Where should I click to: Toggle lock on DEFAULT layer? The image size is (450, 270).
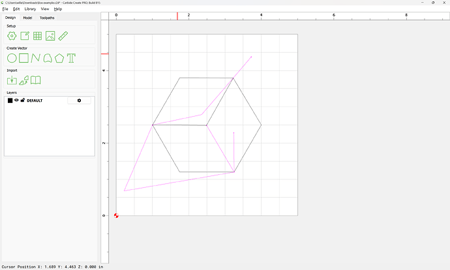(23, 100)
